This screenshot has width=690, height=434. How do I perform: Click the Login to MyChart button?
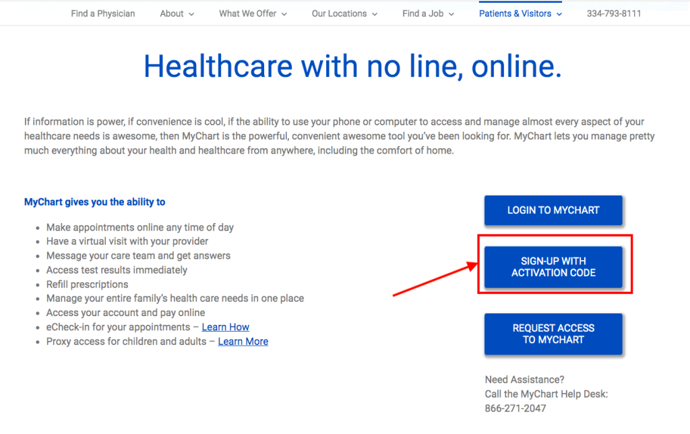coord(554,210)
